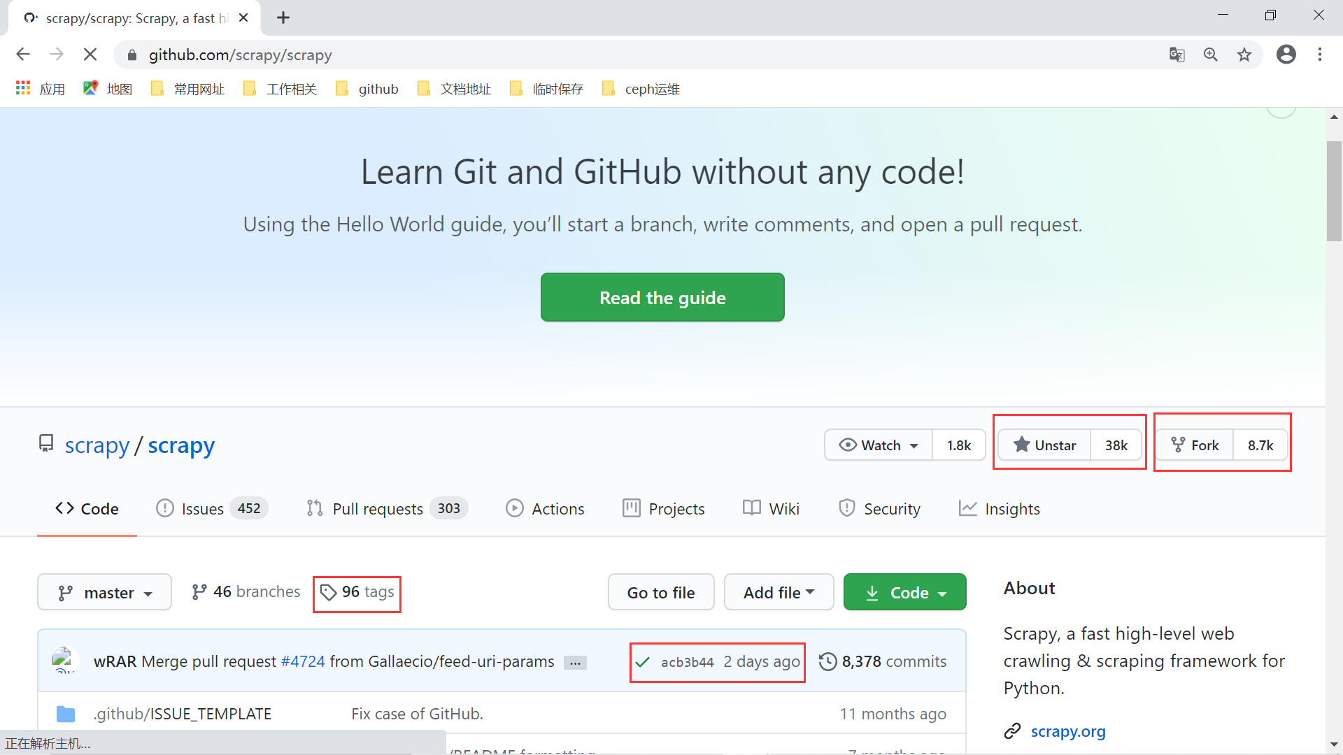Click the Go to file button
1343x755 pixels.
661,592
